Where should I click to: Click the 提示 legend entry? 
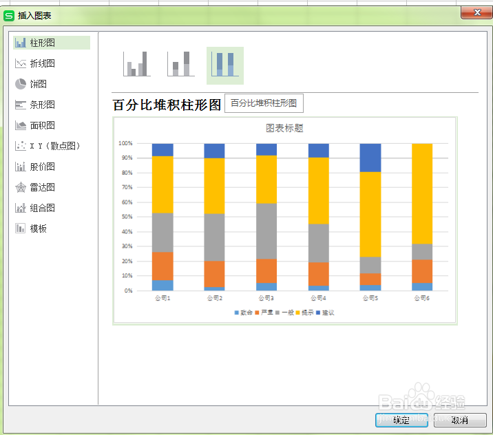[x=304, y=312]
